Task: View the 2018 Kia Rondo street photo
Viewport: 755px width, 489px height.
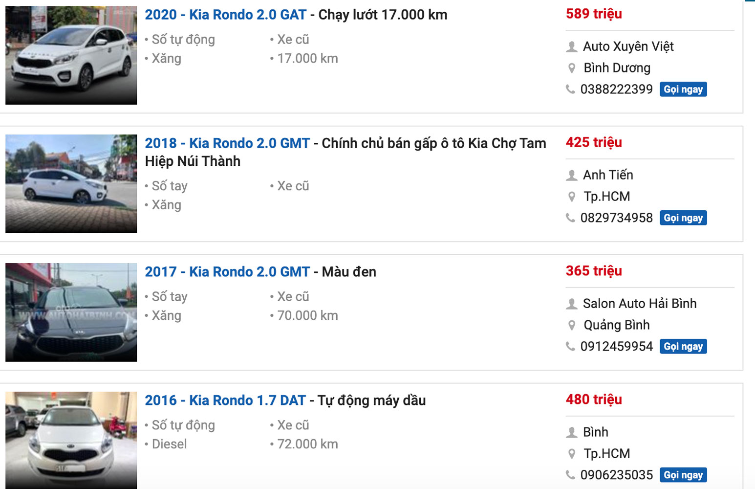Action: click(x=71, y=184)
